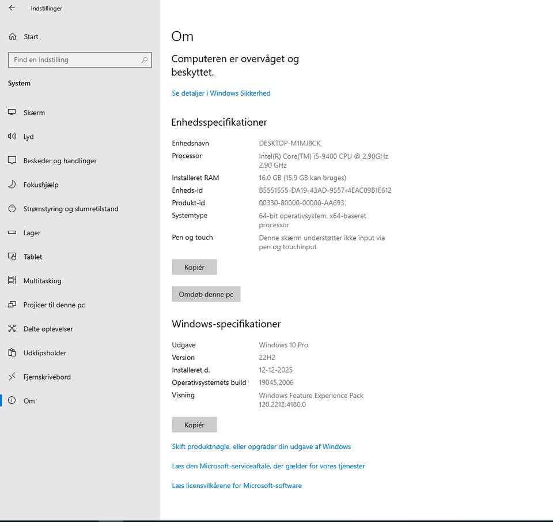This screenshot has width=553, height=522.
Task: Click Windows Feature Experience Pack value
Action: [311, 400]
